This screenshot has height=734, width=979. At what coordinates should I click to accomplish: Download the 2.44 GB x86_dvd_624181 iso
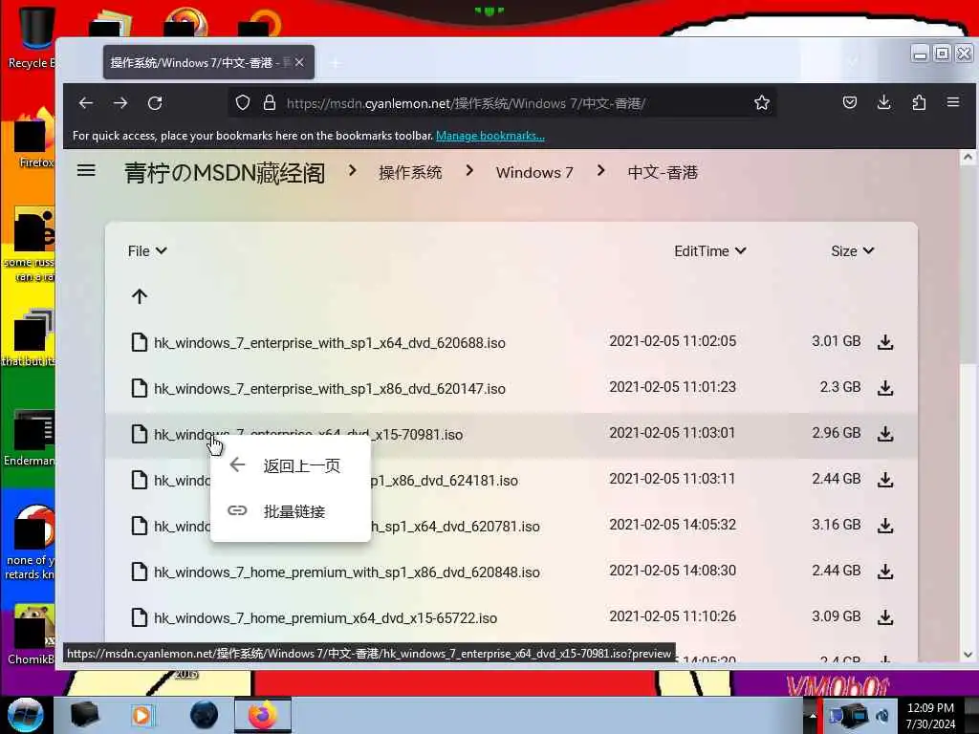coord(885,480)
